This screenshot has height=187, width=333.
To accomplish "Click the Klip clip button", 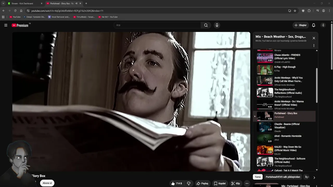I will click(236, 183).
